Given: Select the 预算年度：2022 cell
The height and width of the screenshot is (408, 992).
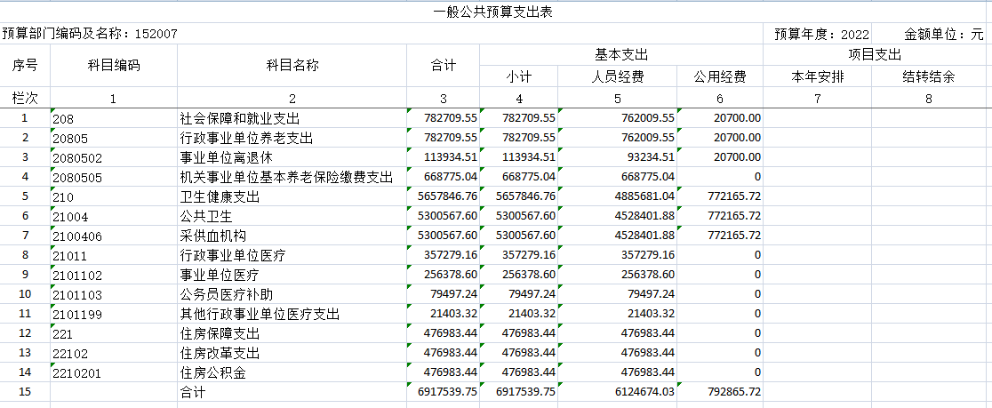Looking at the screenshot, I should click(821, 34).
